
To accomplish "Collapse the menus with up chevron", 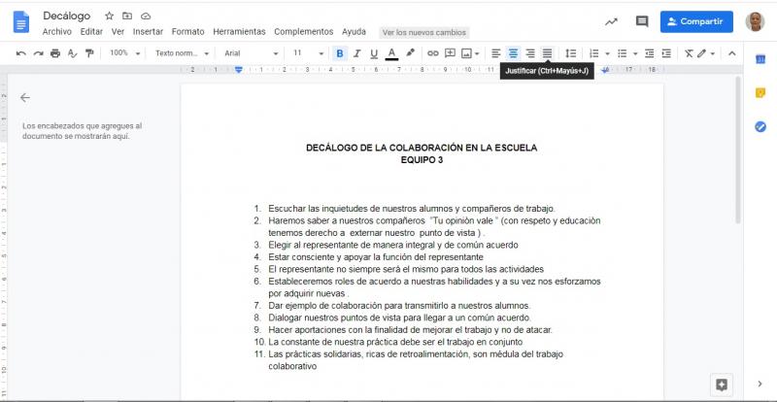I will coord(732,53).
